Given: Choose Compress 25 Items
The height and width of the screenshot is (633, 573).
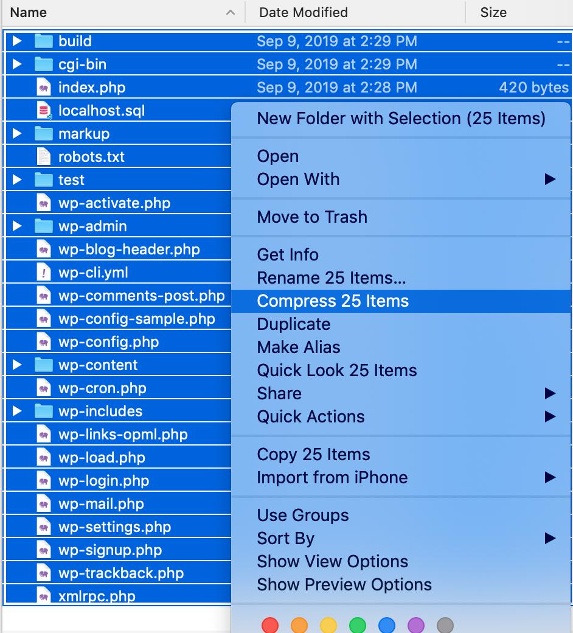Looking at the screenshot, I should tap(401, 301).
